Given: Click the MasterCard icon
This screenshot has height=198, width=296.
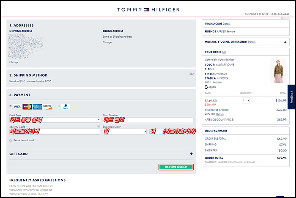Looking at the screenshot, I should [x=27, y=107].
